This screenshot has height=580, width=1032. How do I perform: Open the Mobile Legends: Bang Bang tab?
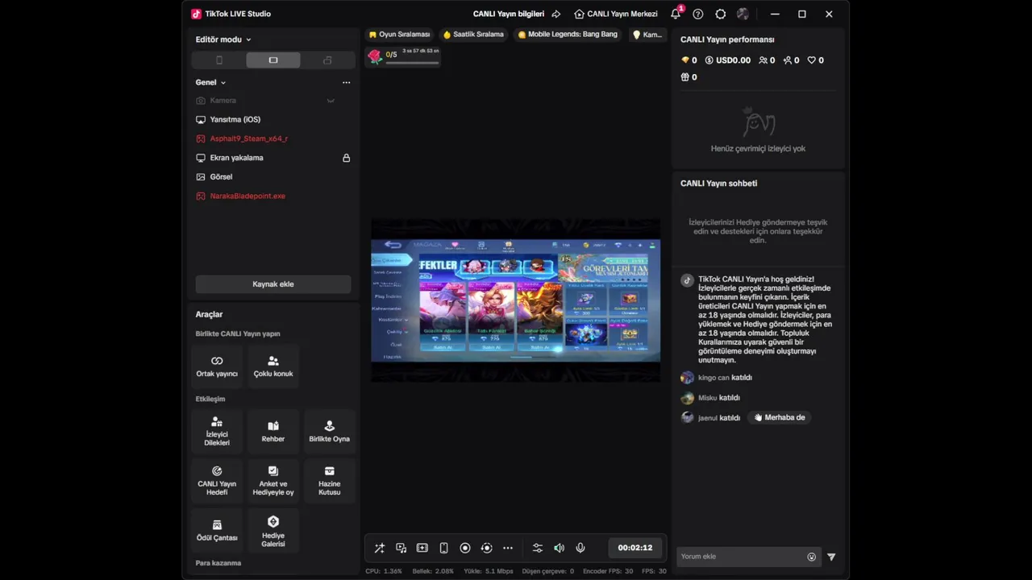(568, 35)
